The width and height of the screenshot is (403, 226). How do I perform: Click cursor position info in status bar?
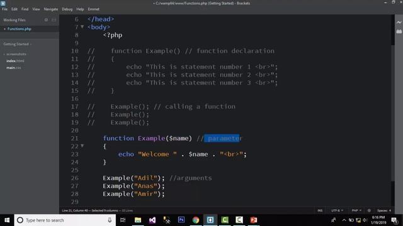pyautogui.click(x=89, y=211)
